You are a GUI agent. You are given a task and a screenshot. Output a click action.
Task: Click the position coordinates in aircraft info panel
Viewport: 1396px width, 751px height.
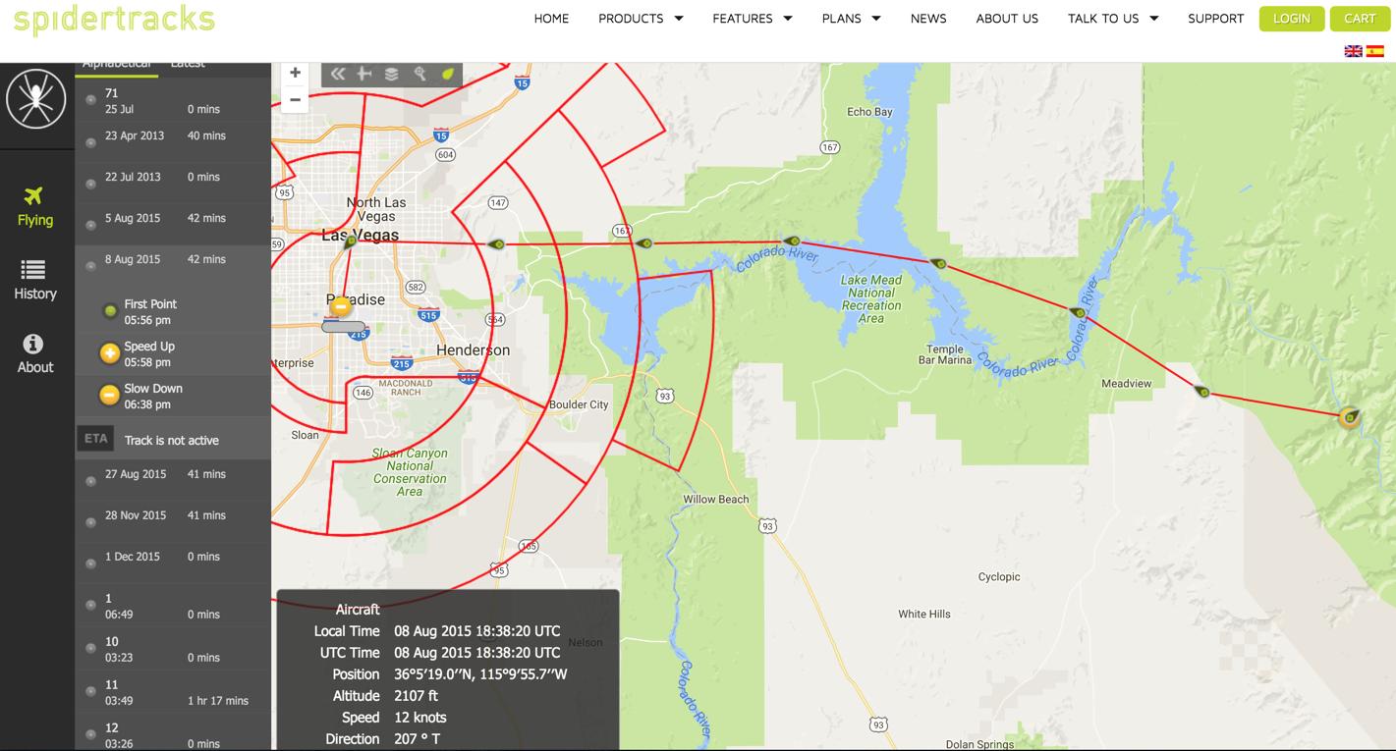[x=480, y=674]
